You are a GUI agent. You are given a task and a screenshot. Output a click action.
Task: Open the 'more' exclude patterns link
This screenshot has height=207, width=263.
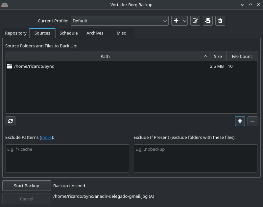(46, 137)
